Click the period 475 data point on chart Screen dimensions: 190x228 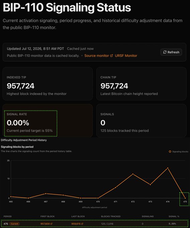185,198
